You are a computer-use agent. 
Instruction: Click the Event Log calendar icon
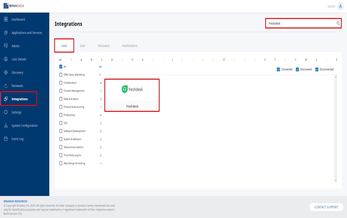point(6,139)
